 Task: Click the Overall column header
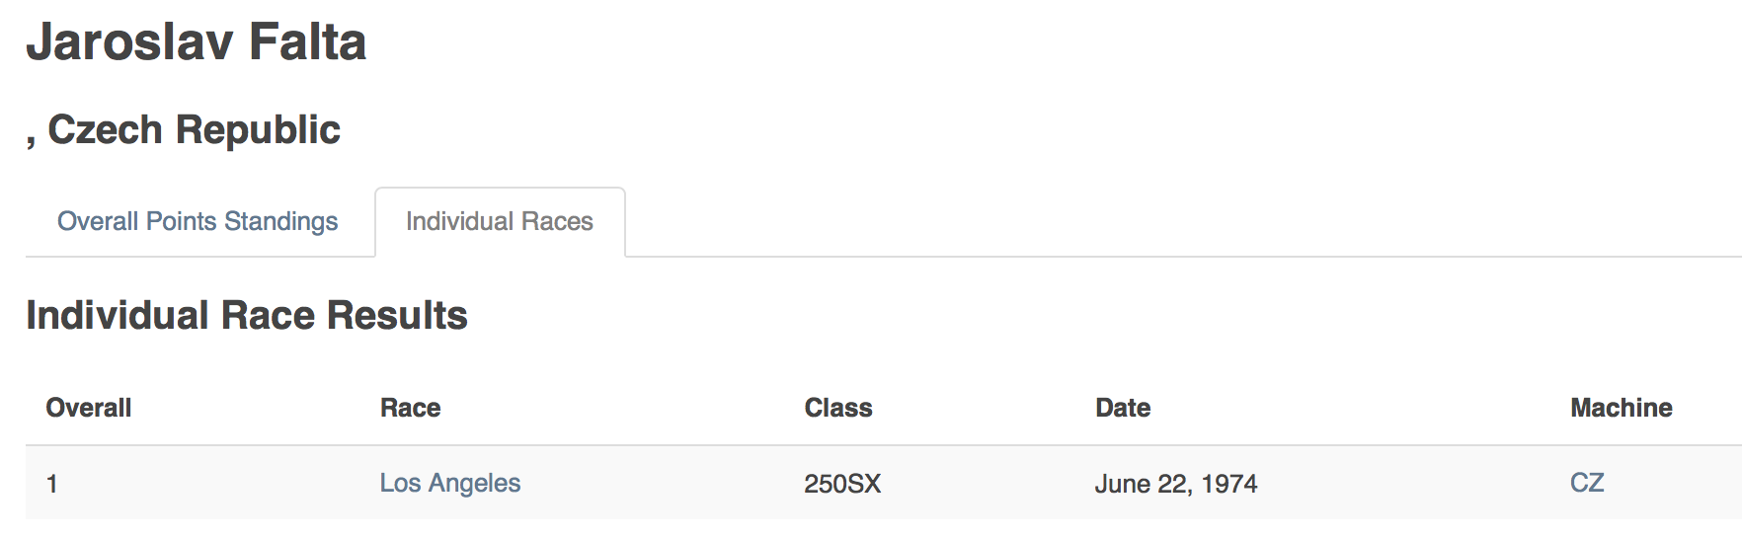[89, 408]
